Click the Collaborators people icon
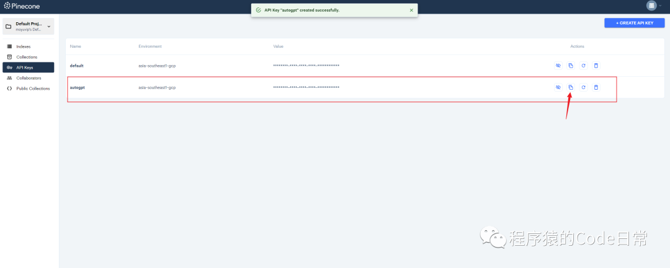 click(x=9, y=78)
